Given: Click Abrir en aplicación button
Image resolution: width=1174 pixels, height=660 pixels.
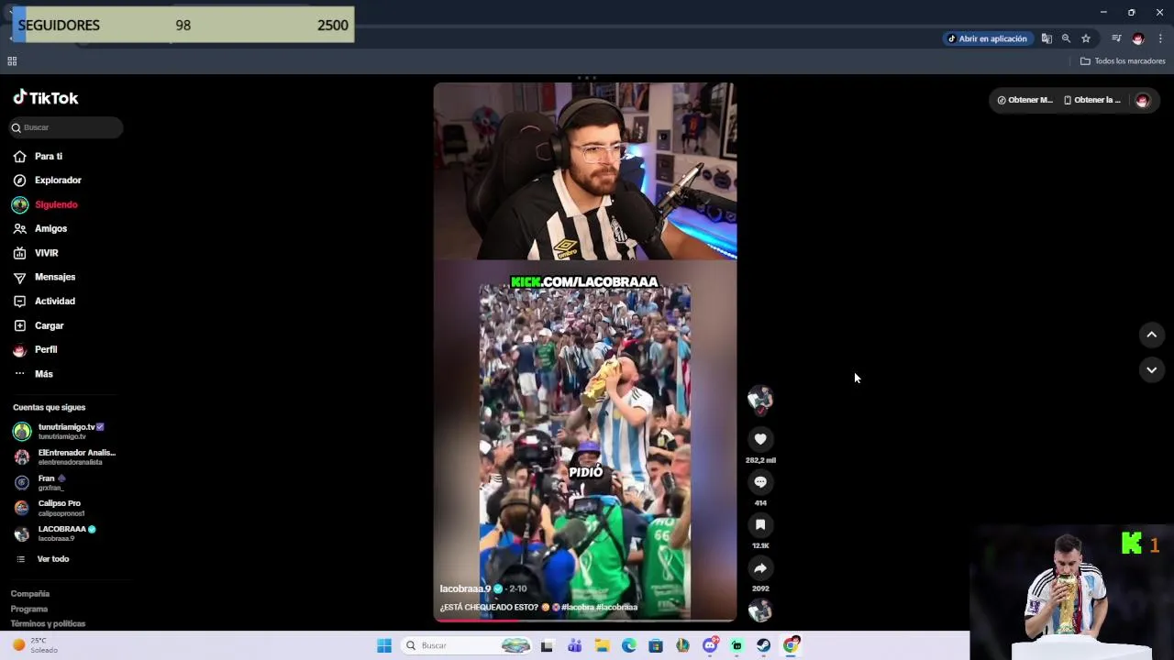Looking at the screenshot, I should pos(988,38).
